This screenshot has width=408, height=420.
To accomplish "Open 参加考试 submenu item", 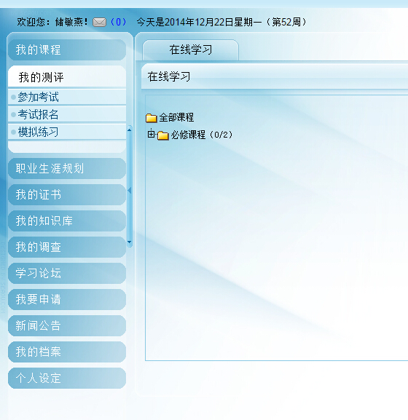I will 67,98.
